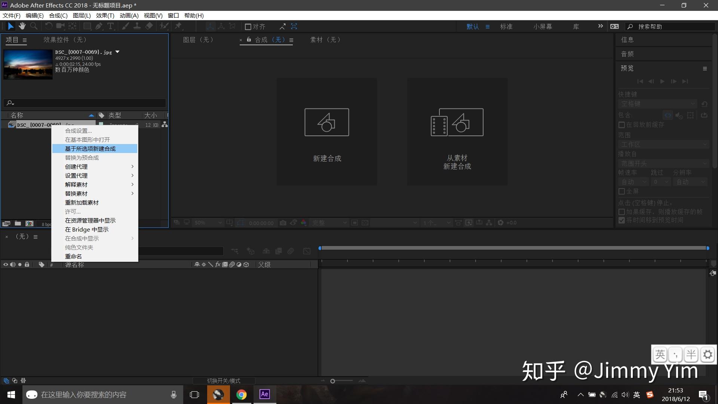Select the Pan Behind anchor tool

72,26
